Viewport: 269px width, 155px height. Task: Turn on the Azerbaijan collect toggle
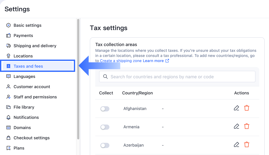[x=105, y=146]
